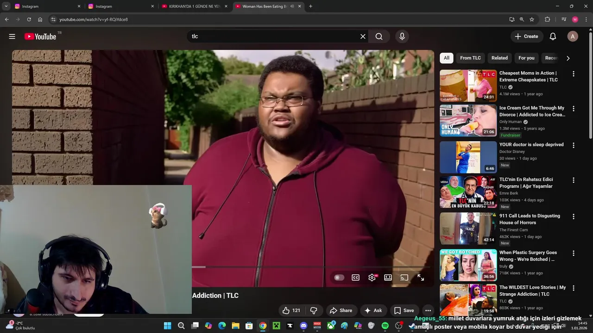This screenshot has width=593, height=333.
Task: Open Windows Start menu
Action: (167, 326)
